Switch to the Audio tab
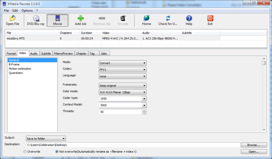272x159 pixels. click(x=34, y=54)
